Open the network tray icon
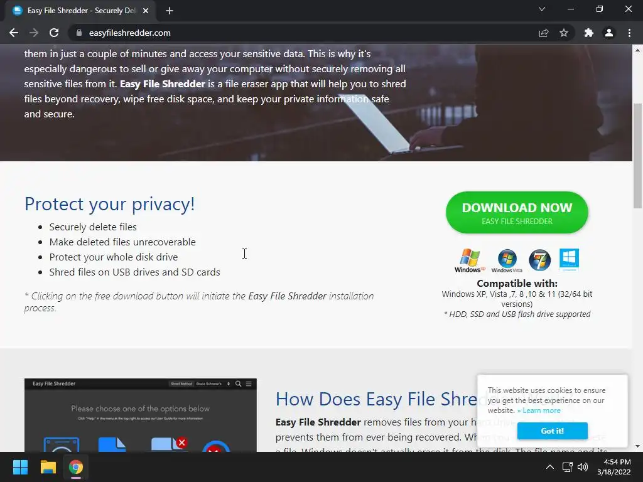This screenshot has height=482, width=643. point(568,467)
